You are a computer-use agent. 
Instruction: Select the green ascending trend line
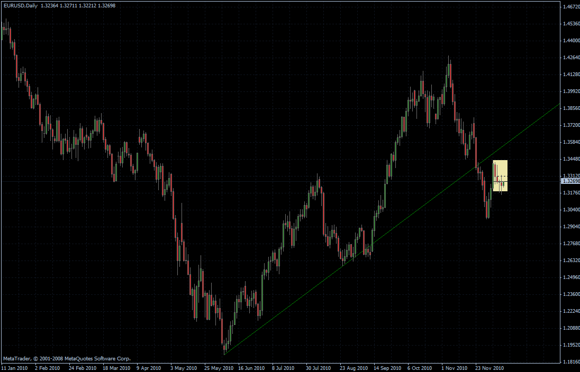click(392, 229)
